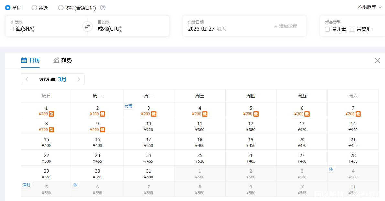Click the swap departure and destination icon
385x201 pixels.
pyautogui.click(x=87, y=27)
